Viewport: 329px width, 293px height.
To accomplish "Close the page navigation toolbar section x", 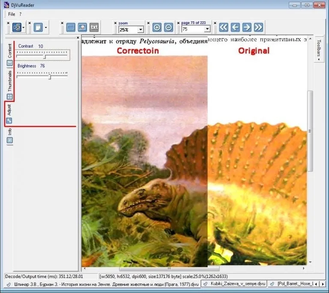I will [x=178, y=23].
